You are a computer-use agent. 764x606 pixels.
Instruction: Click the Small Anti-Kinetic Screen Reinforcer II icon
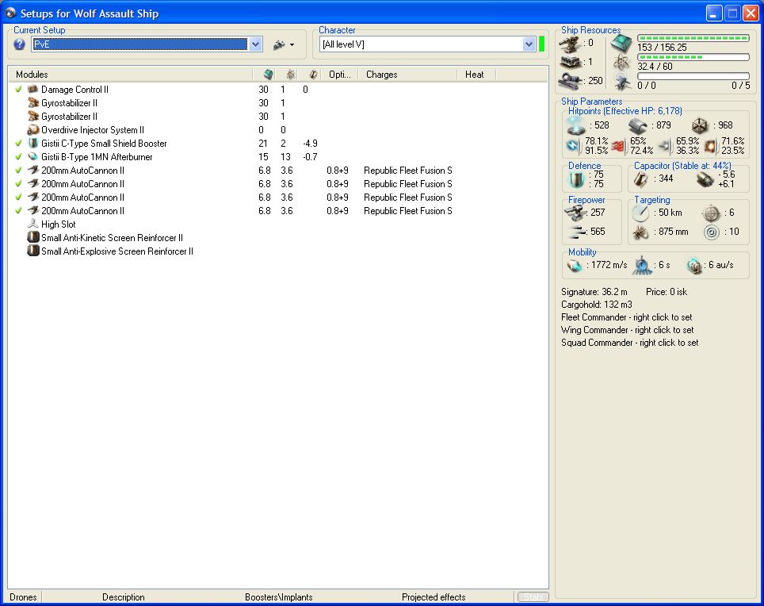click(x=32, y=237)
